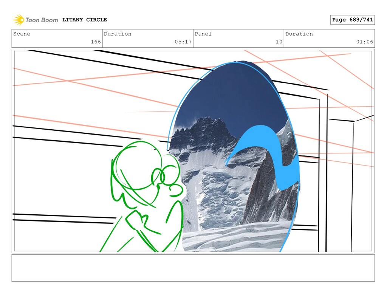Click the empty notes box below panel
The height and width of the screenshot is (299, 387).
click(x=193, y=268)
